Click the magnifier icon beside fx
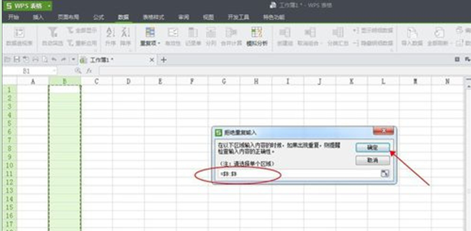Screen dimensions: 471x231 pos(78,71)
